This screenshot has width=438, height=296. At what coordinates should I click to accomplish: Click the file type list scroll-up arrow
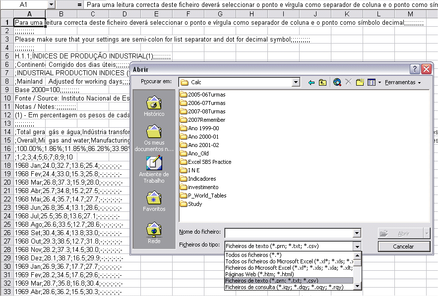coord(357,255)
